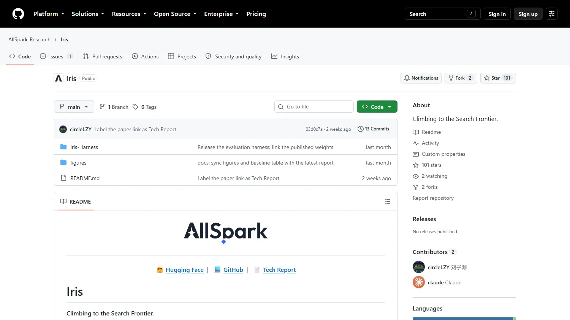Screen dimensions: 570x320
Task: Click circleLZY contributor avatar in sidebar
Action: [419, 267]
